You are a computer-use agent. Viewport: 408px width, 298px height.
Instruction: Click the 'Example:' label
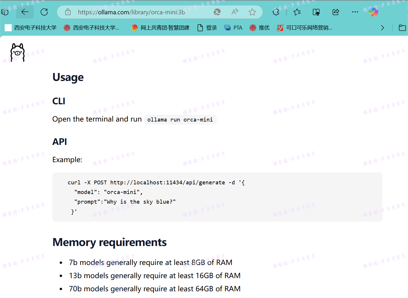[x=67, y=160]
